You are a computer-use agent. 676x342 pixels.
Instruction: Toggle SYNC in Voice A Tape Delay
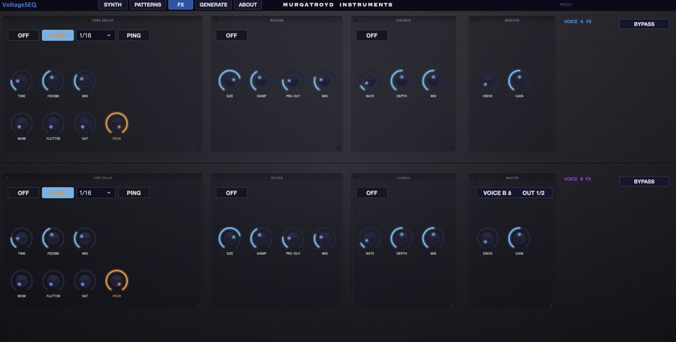[x=58, y=35]
